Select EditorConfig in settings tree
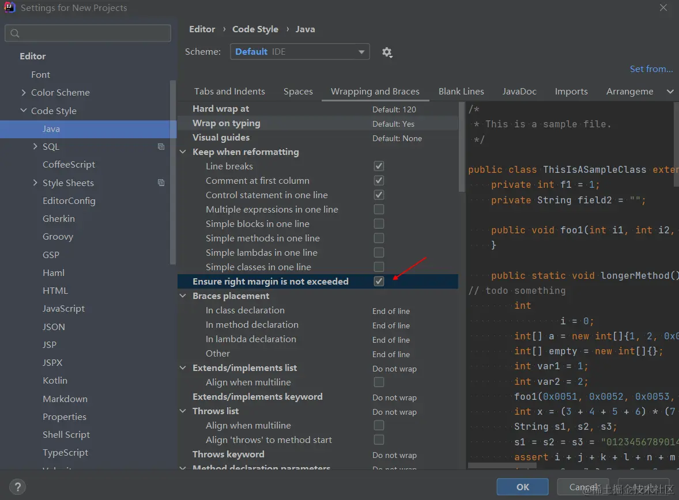The width and height of the screenshot is (679, 500). [69, 201]
